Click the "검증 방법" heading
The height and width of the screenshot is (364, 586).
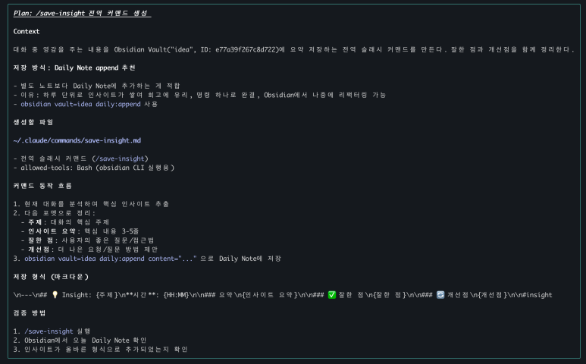(x=30, y=312)
